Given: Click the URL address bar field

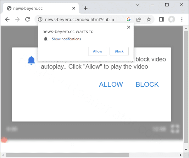Looking at the screenshot, I should pyautogui.click(x=82, y=20).
